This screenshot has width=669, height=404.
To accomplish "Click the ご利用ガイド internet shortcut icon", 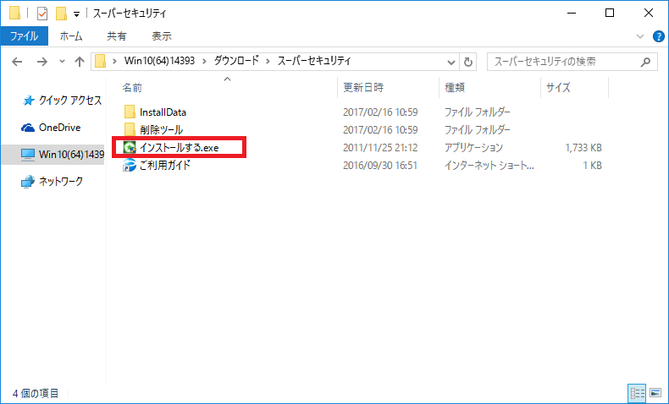I will 130,165.
